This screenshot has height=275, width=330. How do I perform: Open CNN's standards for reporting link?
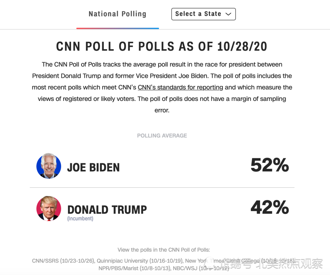click(x=181, y=87)
